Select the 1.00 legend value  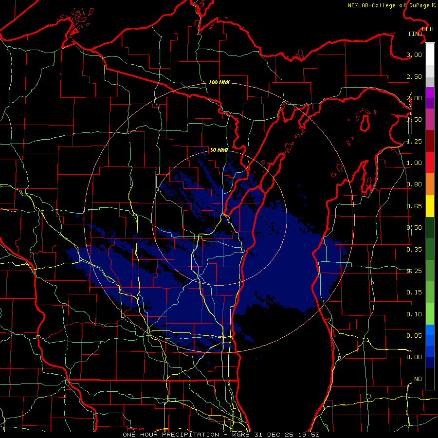(x=414, y=163)
